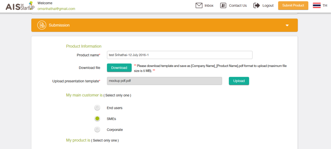Open the Contact Us link
331x149 pixels.
(x=238, y=5)
